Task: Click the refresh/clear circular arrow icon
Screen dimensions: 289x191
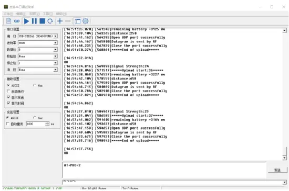Action: [50, 21]
